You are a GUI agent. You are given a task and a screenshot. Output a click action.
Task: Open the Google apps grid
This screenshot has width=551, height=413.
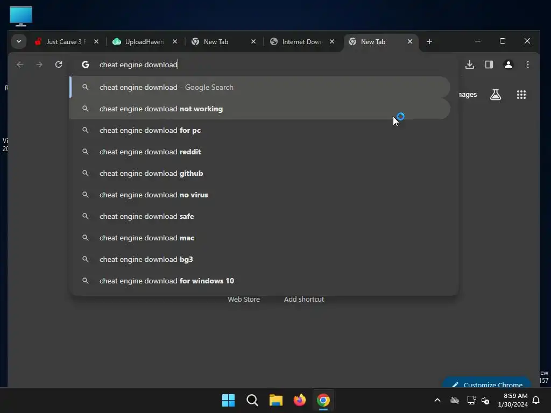[521, 95]
